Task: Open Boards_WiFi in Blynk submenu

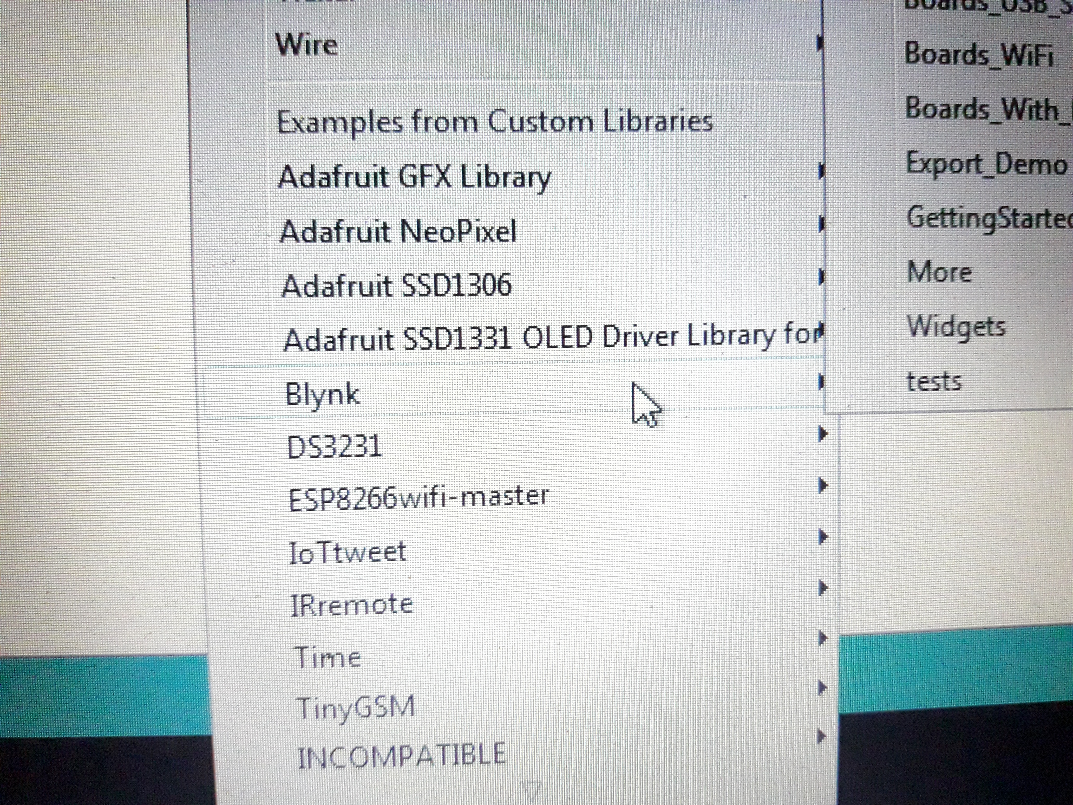Action: pos(978,54)
